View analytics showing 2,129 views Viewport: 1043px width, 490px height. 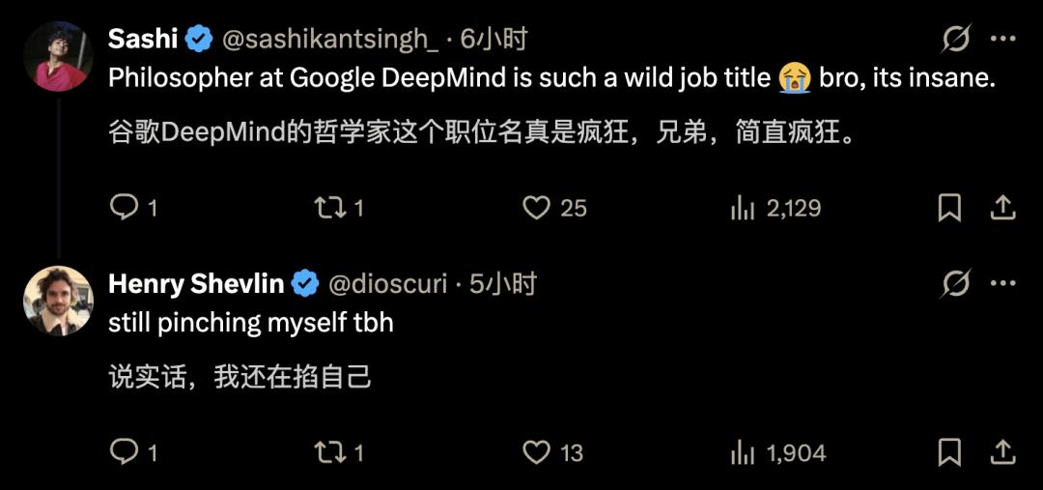742,208
